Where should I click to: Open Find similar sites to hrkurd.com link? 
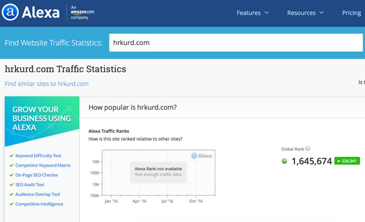(x=47, y=84)
